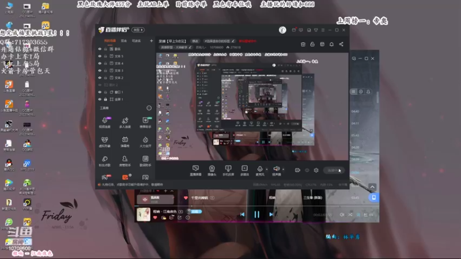Expand speaker options arrow
This screenshot has height=259, width=461.
283,169
